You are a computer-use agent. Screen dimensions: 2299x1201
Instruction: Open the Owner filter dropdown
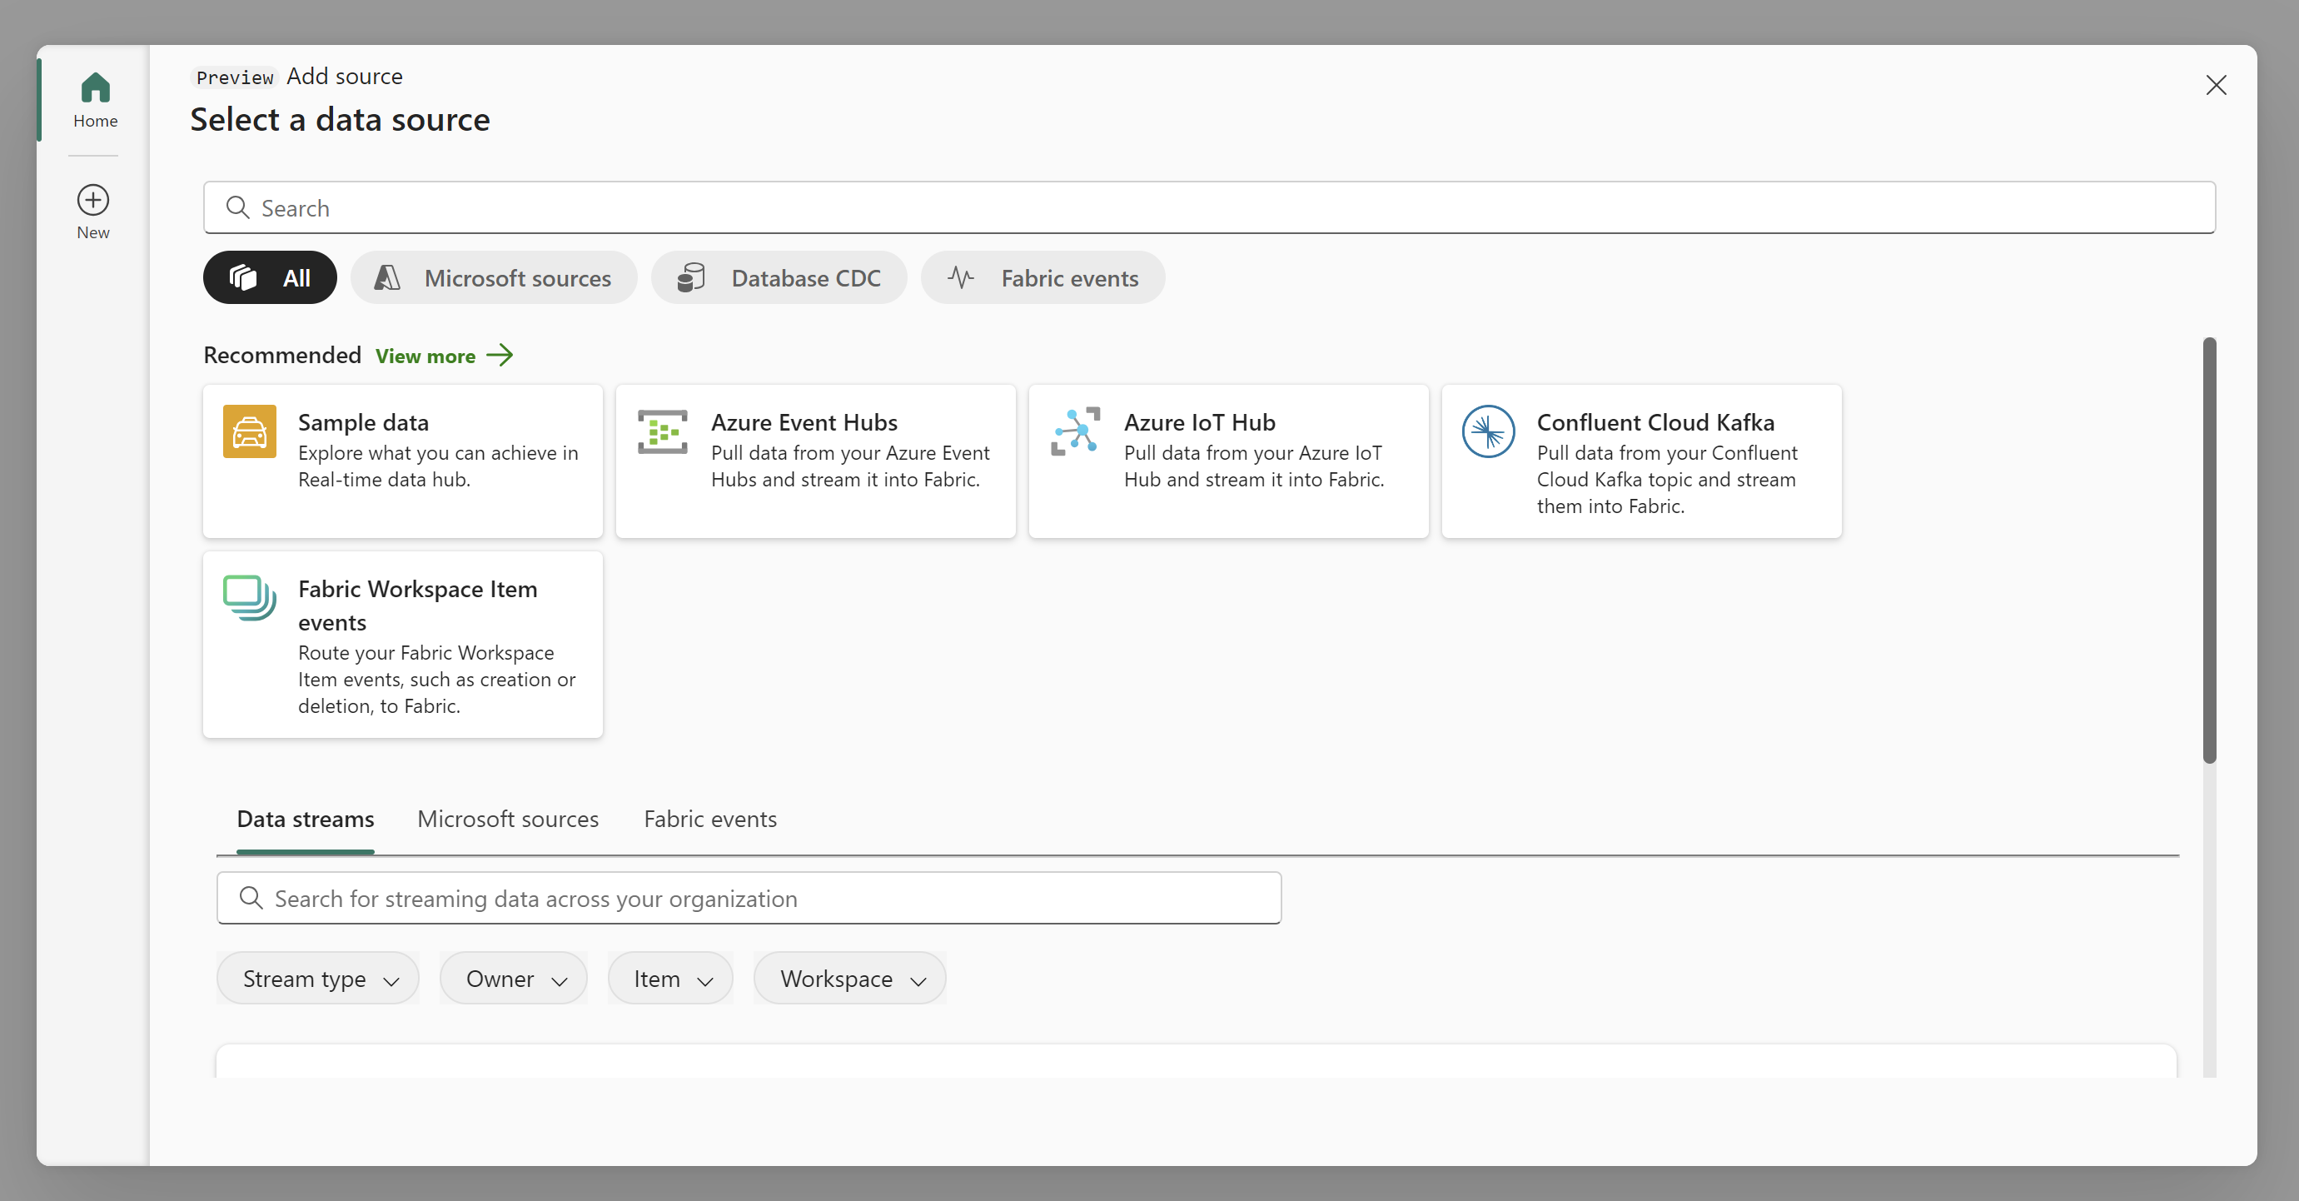512,978
